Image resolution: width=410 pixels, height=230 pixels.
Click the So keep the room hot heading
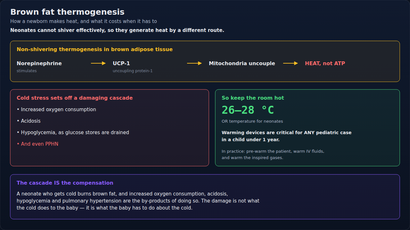point(253,98)
